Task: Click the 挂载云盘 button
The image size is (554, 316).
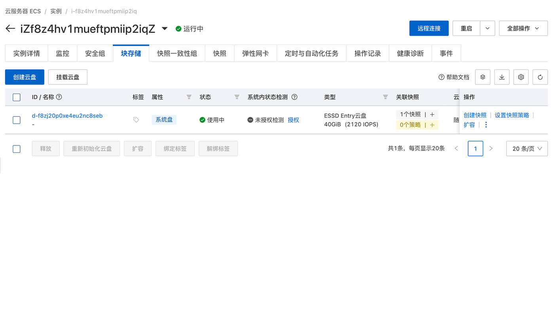Action: click(68, 77)
